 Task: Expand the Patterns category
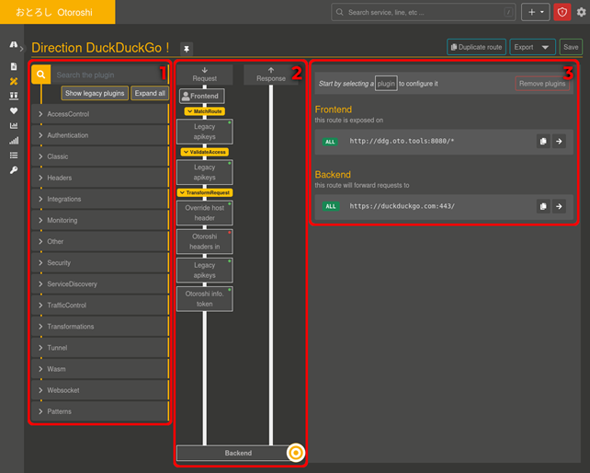pyautogui.click(x=100, y=411)
